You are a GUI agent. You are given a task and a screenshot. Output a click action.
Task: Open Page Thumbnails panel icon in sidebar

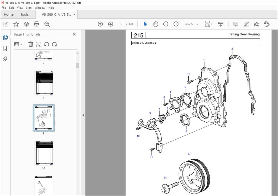point(5,37)
